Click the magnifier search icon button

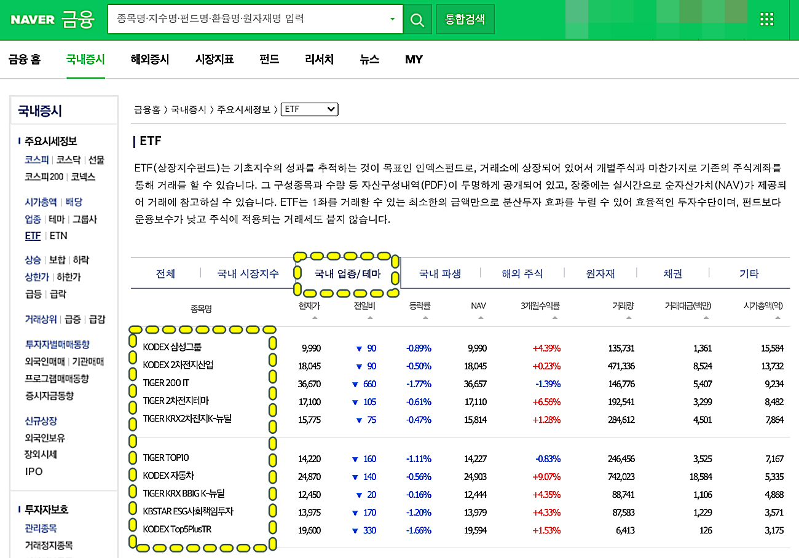click(417, 20)
